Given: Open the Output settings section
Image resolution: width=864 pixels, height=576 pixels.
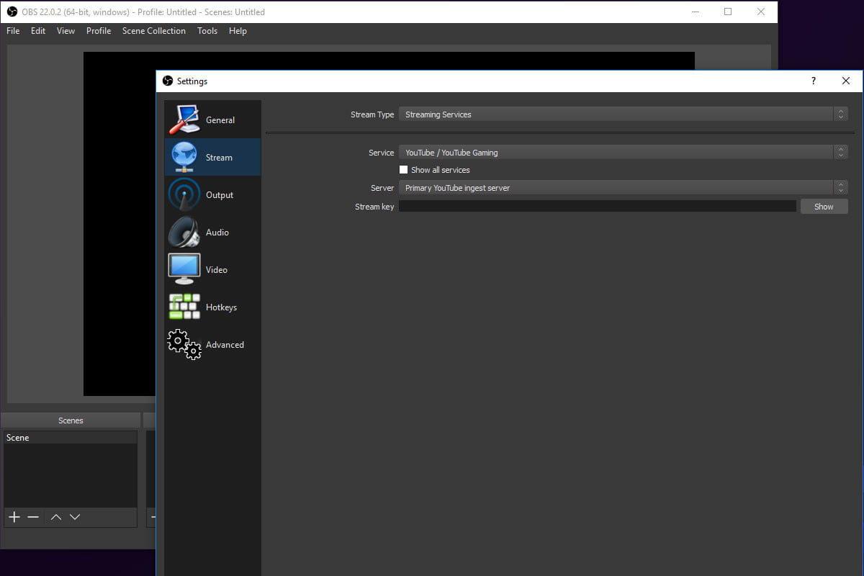Looking at the screenshot, I should click(x=212, y=194).
